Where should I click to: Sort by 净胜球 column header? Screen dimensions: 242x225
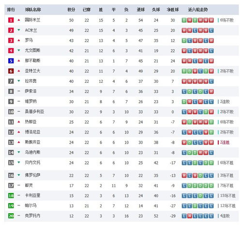point(173,10)
